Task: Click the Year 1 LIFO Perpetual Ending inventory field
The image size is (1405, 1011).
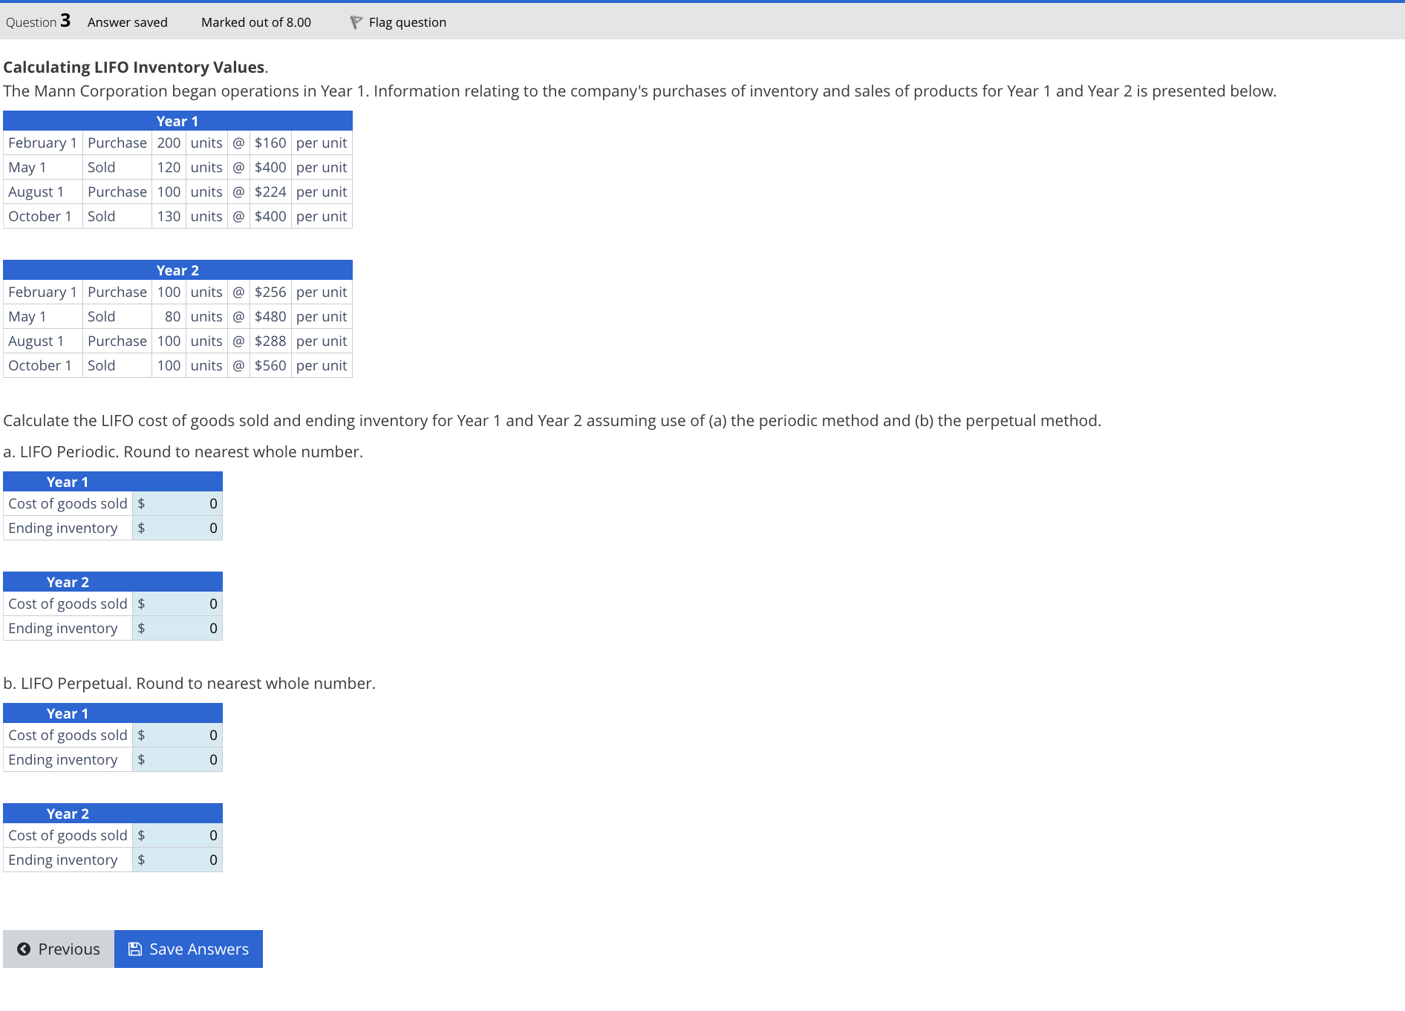Action: (177, 759)
